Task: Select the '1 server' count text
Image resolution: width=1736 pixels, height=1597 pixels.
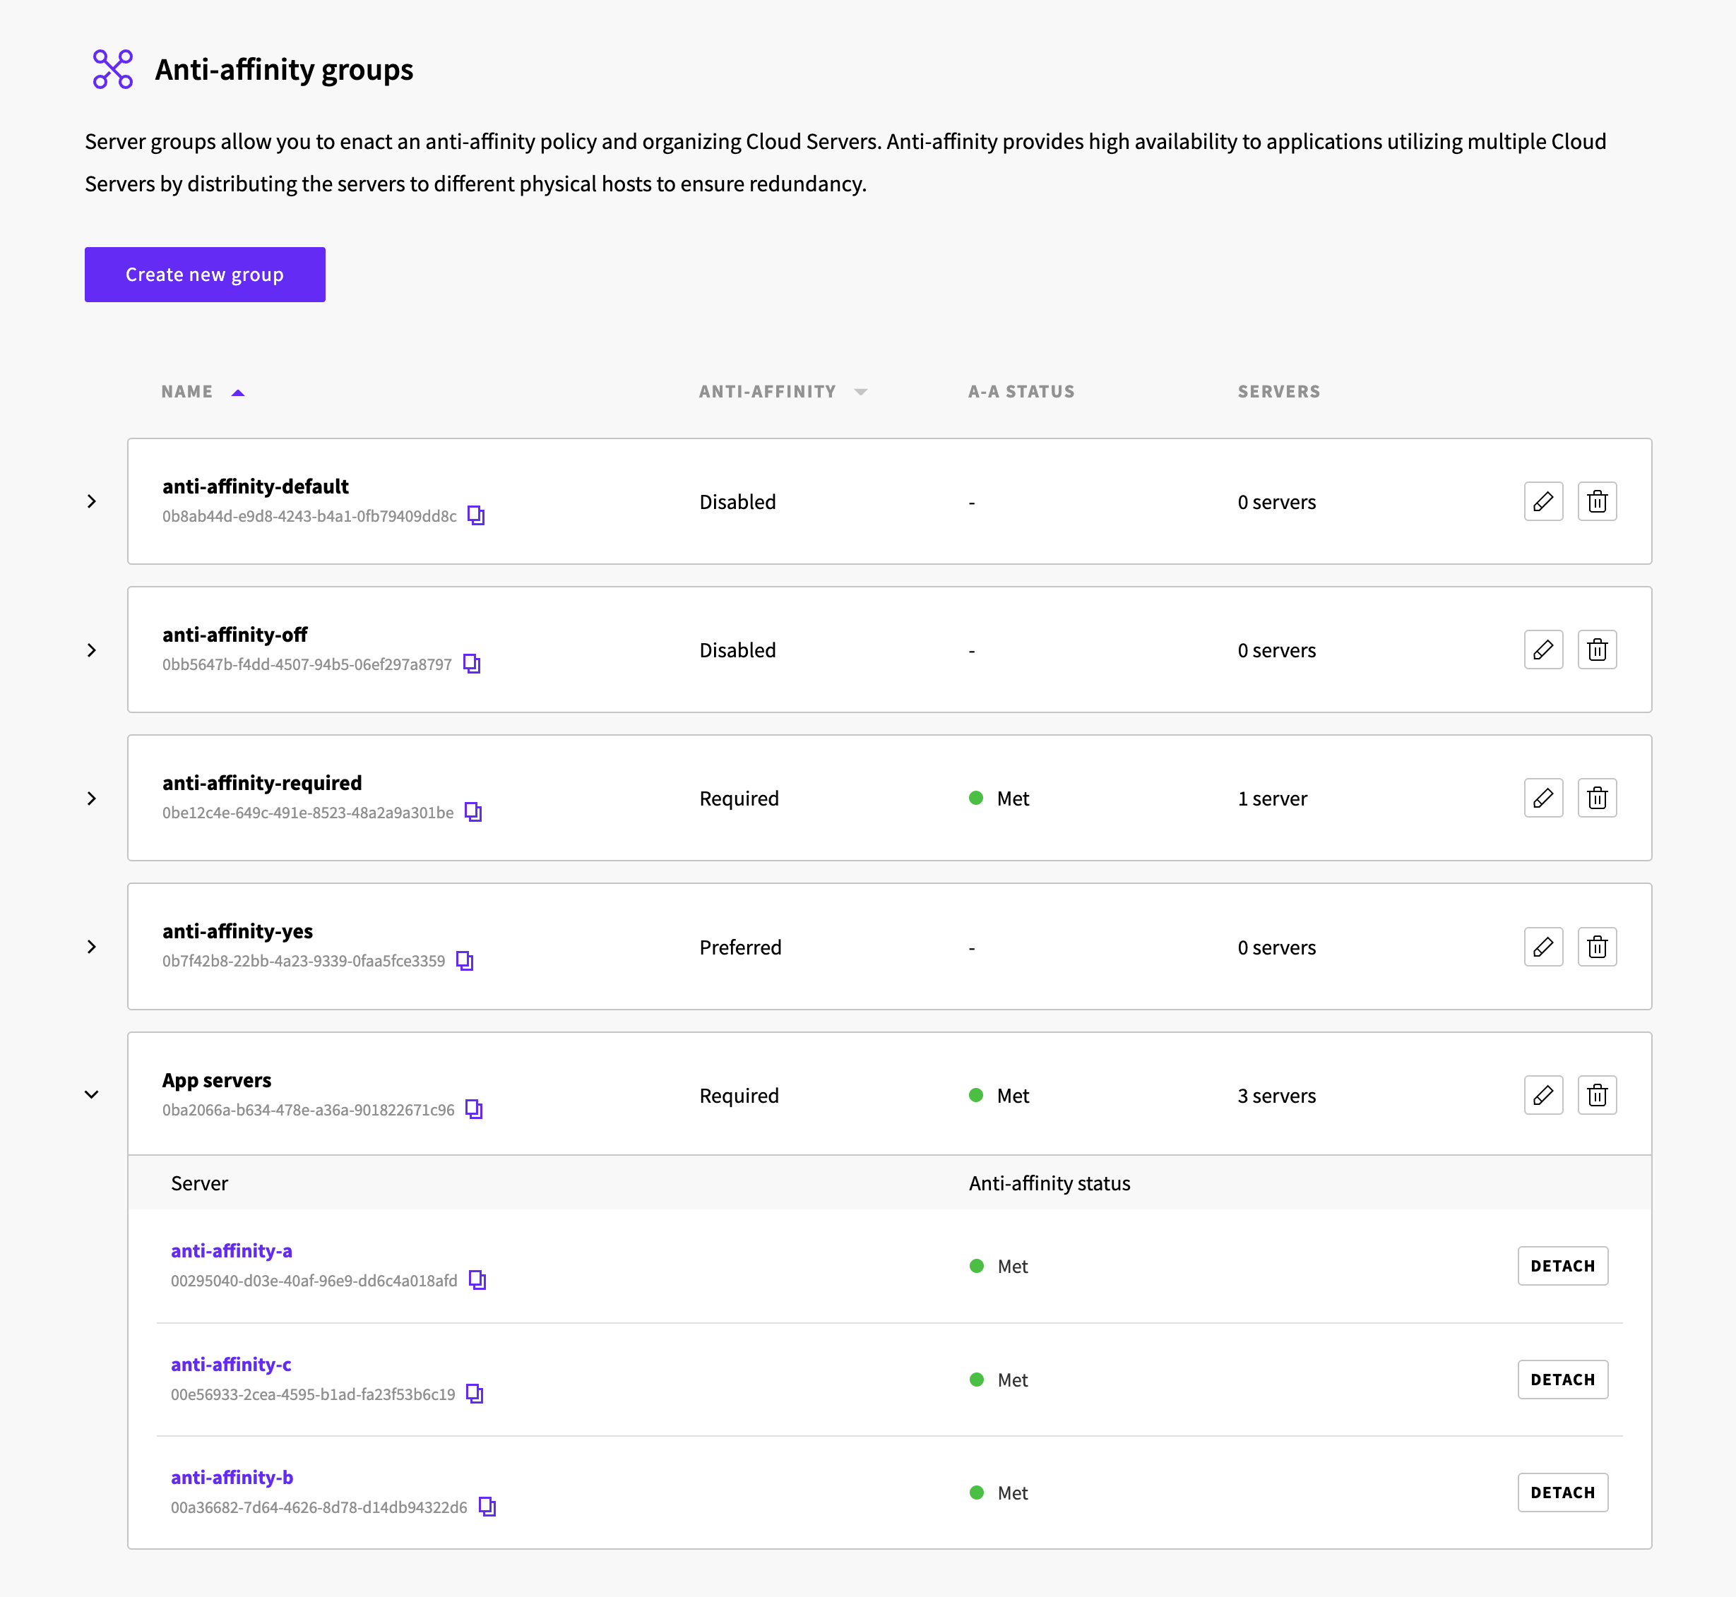Action: [x=1272, y=798]
